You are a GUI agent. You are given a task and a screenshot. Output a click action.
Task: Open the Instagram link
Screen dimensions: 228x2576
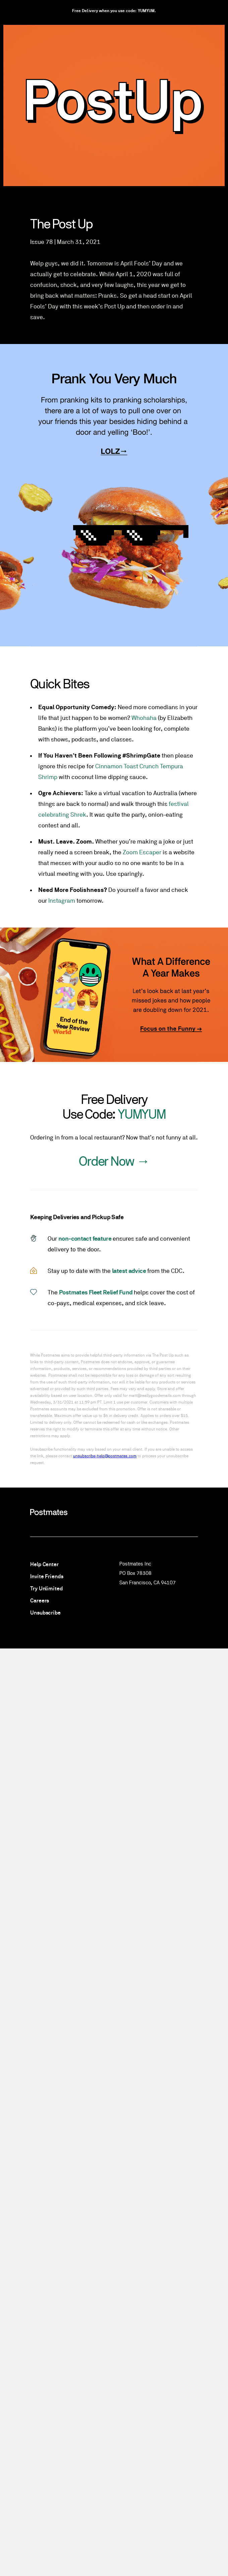[x=61, y=900]
